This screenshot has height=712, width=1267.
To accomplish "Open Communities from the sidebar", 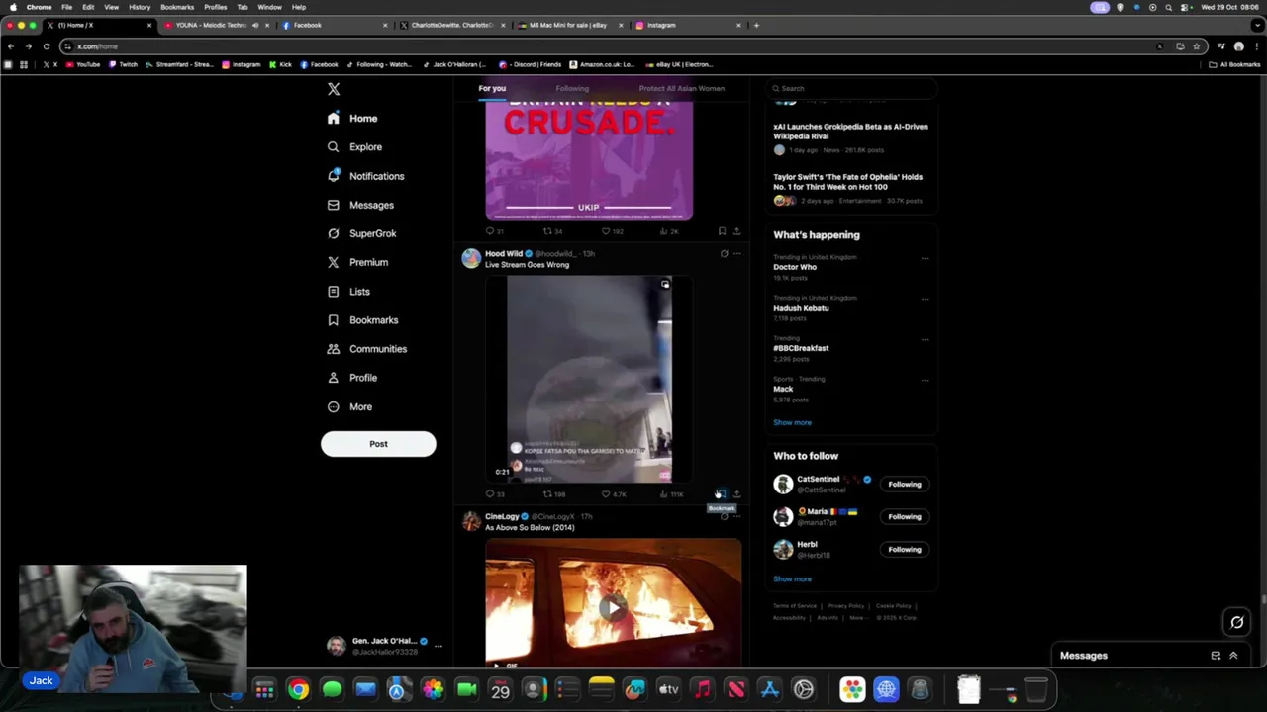I will [367, 349].
